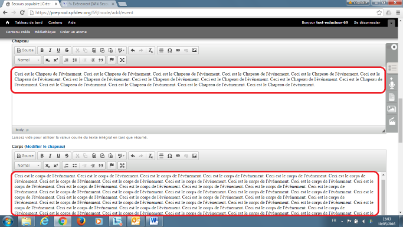The width and height of the screenshot is (403, 227).
Task: Insert special character in the Chapeau editor
Action: pyautogui.click(x=169, y=50)
